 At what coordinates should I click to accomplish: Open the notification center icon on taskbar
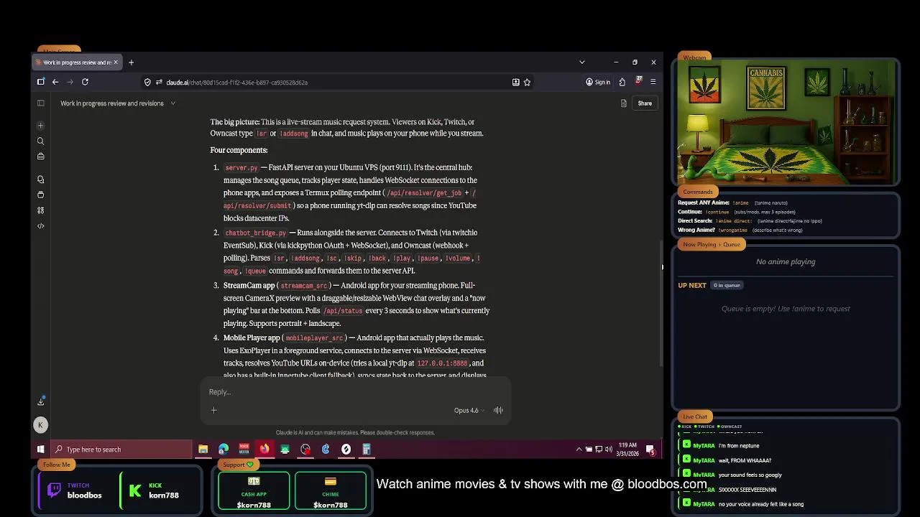click(650, 450)
